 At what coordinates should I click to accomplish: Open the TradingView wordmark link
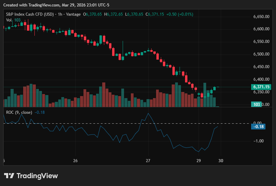coord(37,176)
